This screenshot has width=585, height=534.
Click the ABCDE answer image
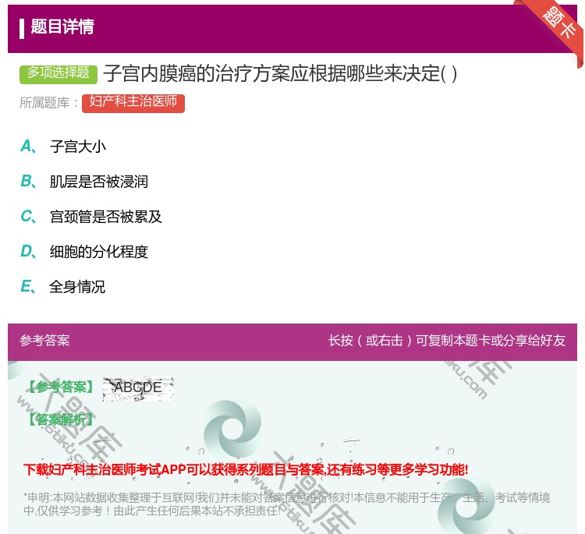click(x=138, y=388)
